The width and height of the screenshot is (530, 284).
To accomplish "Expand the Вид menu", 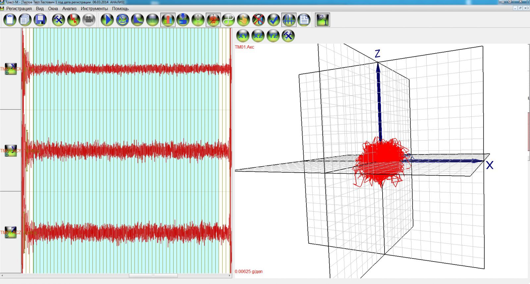I will click(40, 9).
